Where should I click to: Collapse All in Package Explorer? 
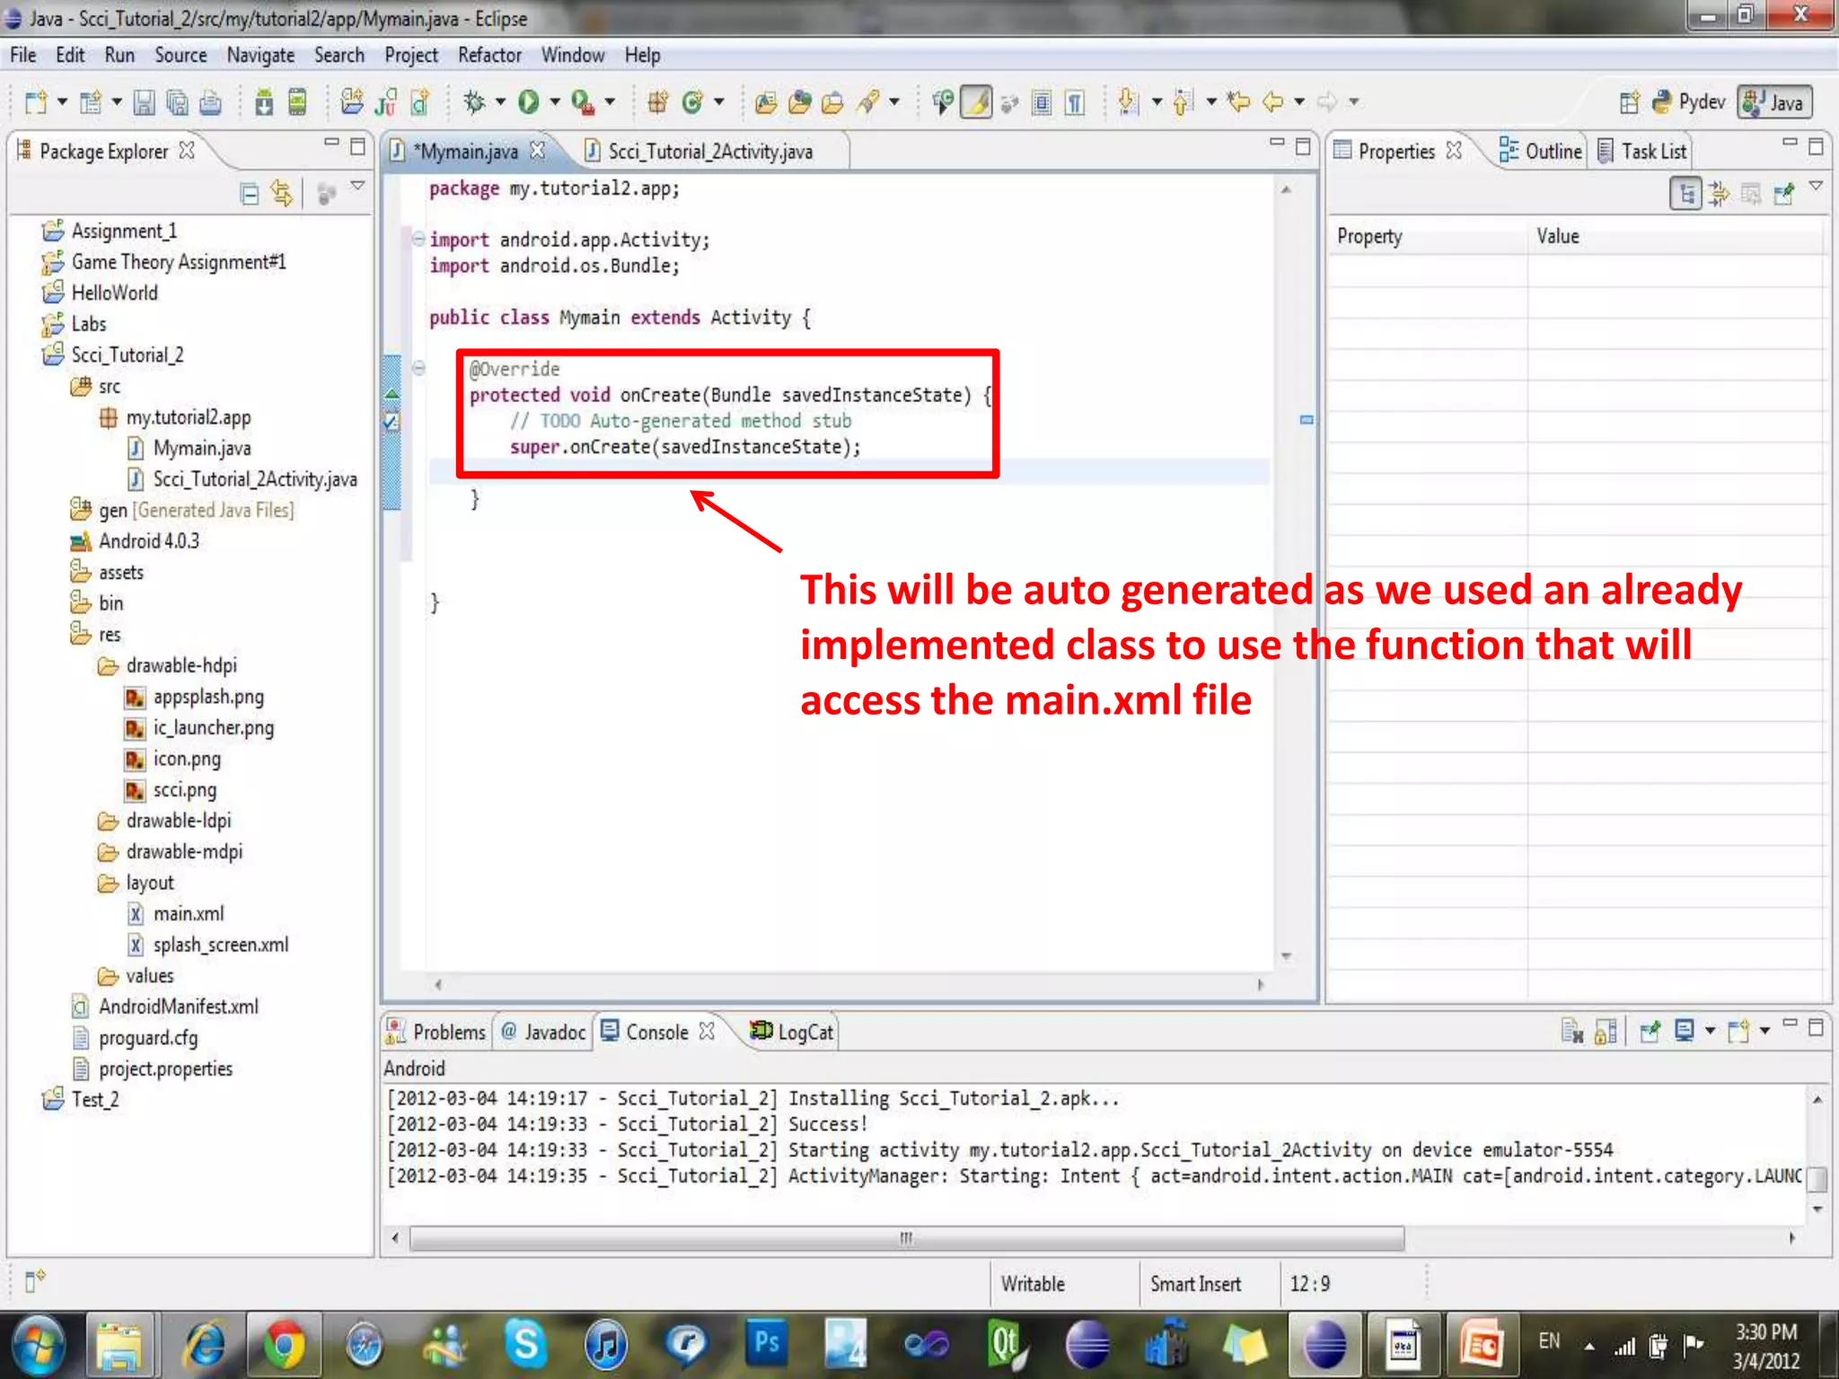[249, 193]
